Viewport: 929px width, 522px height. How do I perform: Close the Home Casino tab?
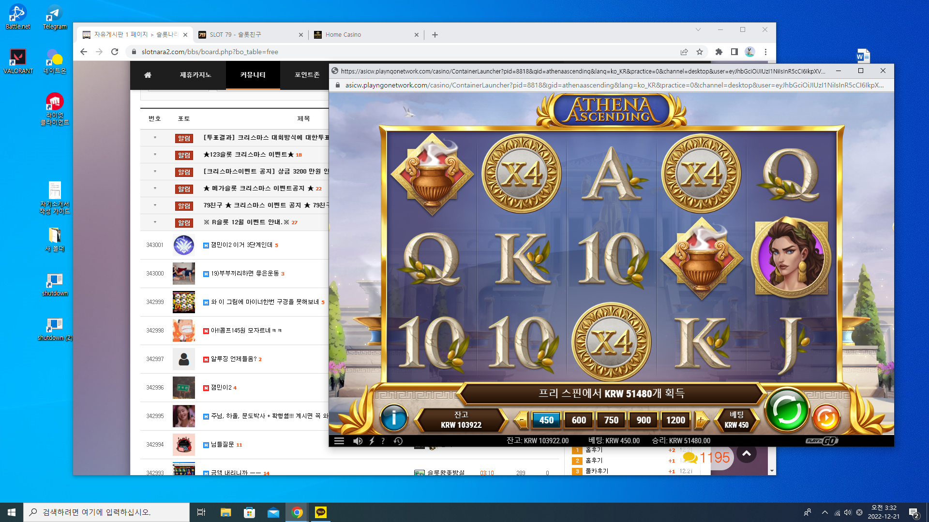(417, 35)
